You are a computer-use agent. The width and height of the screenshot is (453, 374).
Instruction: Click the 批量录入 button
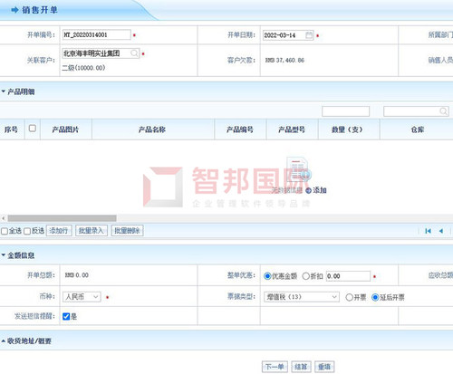92,231
